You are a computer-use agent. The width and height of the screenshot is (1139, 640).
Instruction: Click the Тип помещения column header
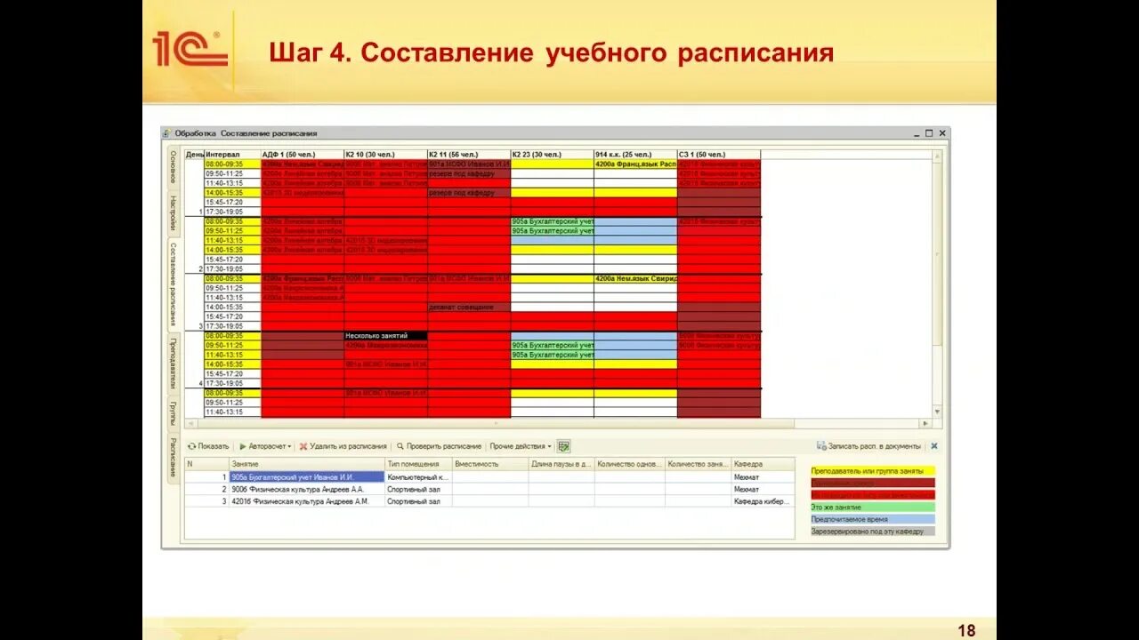tap(418, 464)
